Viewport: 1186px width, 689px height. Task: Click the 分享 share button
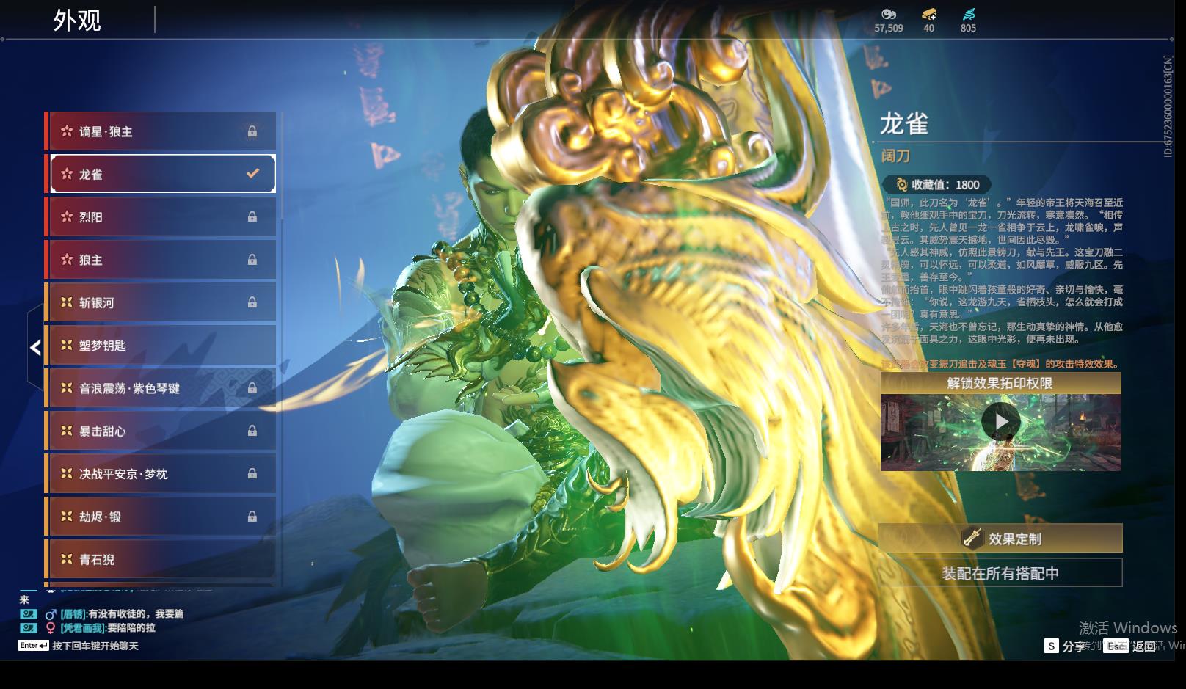1066,646
